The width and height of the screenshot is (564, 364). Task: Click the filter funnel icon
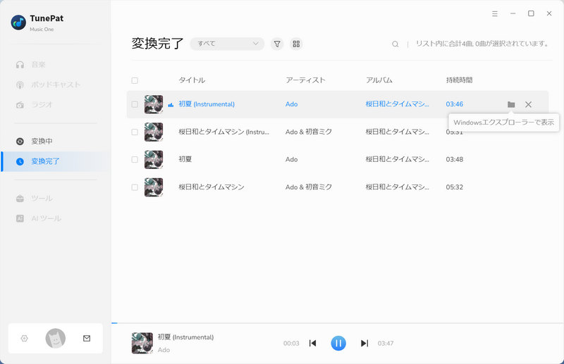(x=277, y=44)
